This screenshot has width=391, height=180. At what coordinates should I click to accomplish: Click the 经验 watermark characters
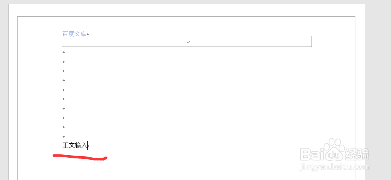pyautogui.click(x=357, y=154)
